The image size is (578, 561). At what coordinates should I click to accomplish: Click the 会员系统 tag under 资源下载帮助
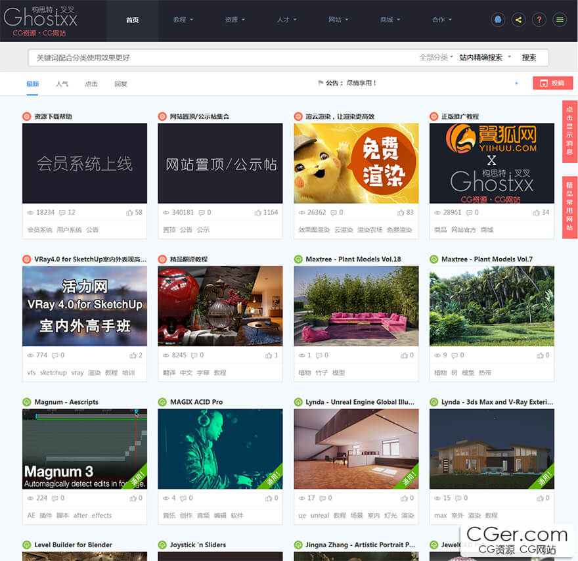coord(40,230)
